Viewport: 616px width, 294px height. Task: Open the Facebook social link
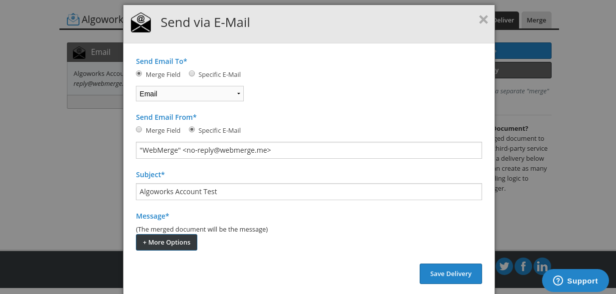click(x=523, y=266)
